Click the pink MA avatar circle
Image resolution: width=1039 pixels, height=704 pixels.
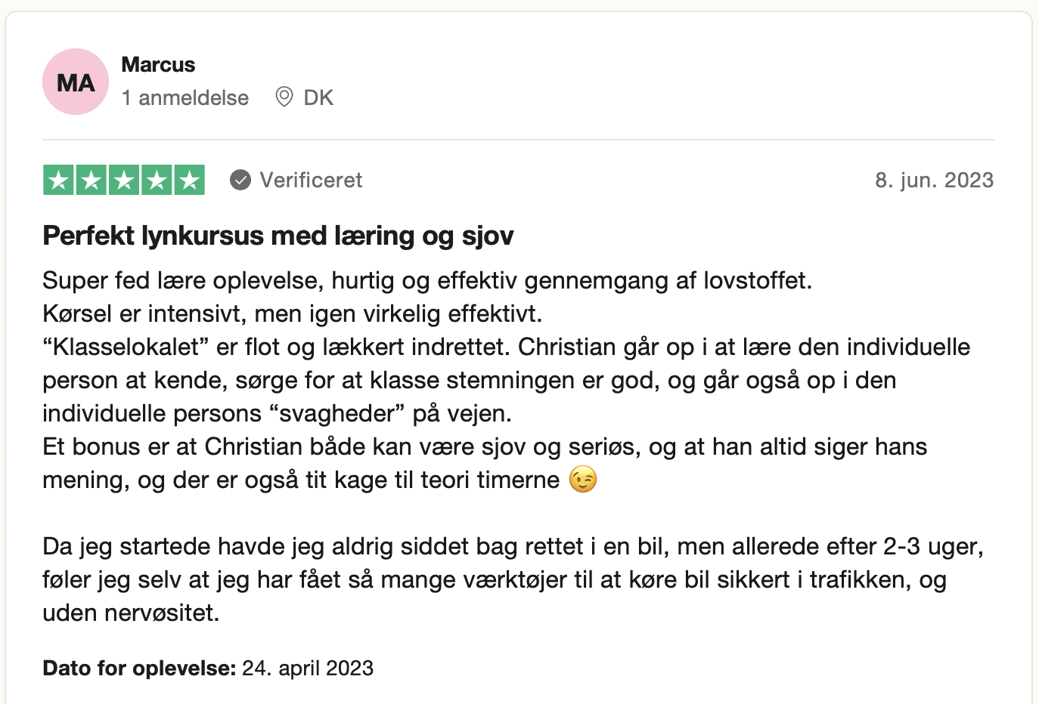[x=76, y=82]
